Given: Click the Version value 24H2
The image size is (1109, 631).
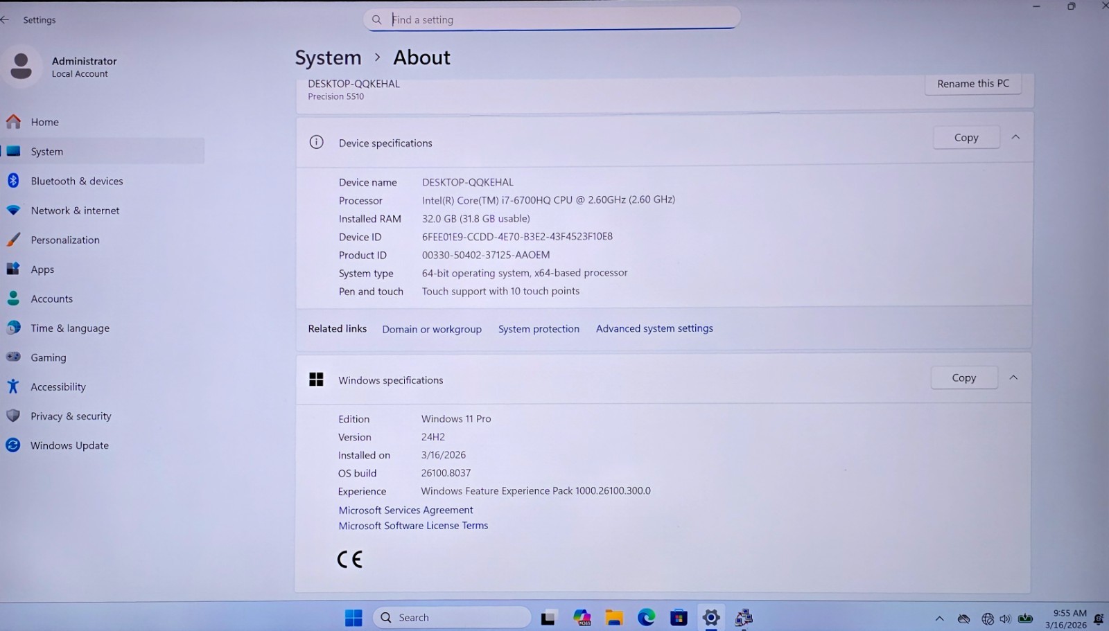Looking at the screenshot, I should tap(433, 437).
